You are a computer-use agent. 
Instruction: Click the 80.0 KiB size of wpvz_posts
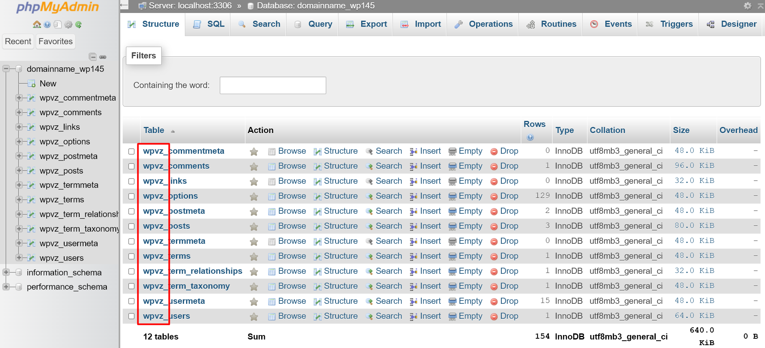click(x=694, y=226)
